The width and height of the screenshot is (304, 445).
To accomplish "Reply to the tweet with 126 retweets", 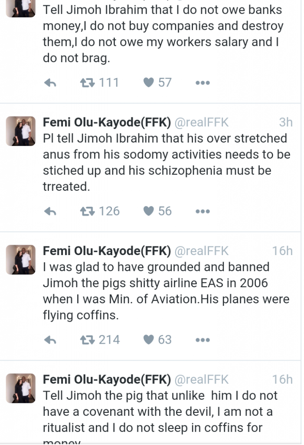I will (x=51, y=212).
